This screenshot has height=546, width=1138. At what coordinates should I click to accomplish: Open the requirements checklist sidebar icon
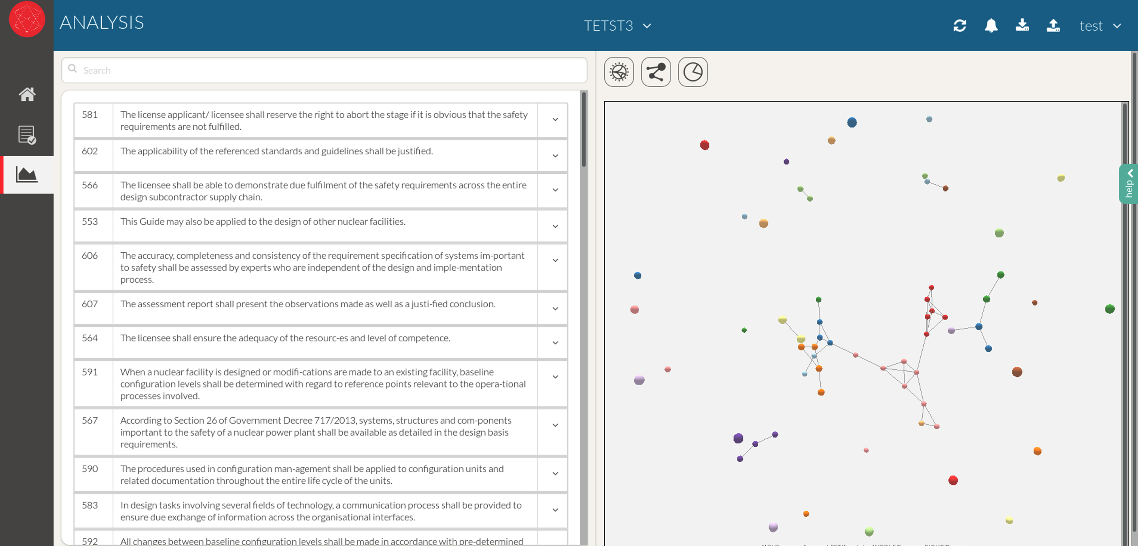pyautogui.click(x=27, y=135)
